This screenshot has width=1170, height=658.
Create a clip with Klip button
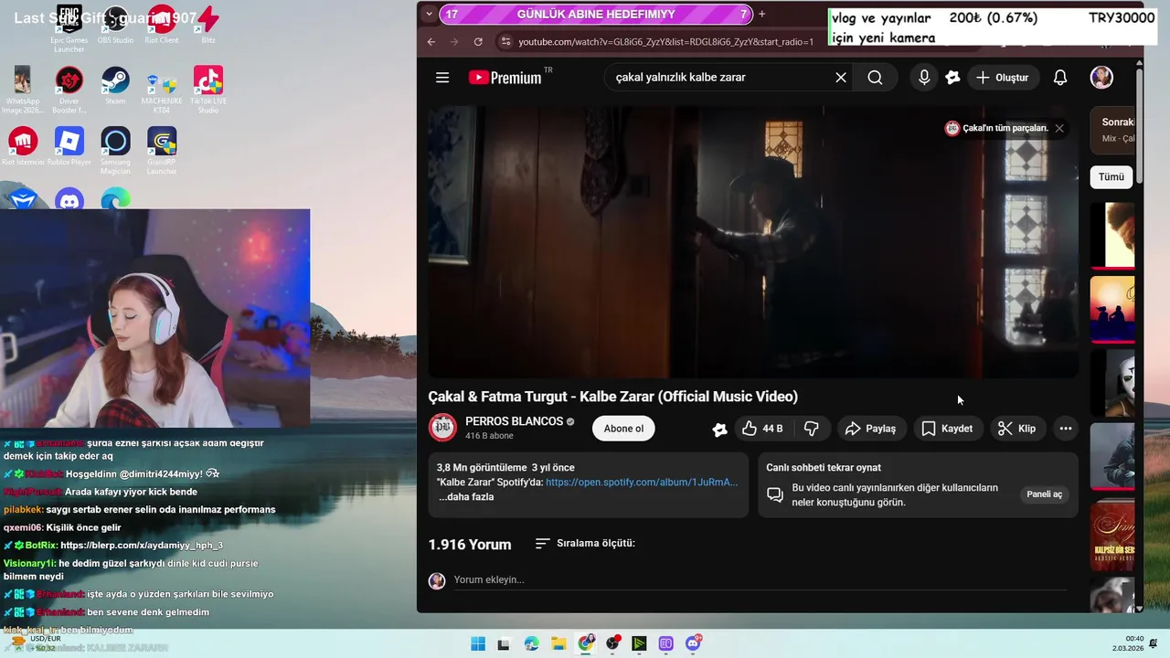click(1016, 429)
